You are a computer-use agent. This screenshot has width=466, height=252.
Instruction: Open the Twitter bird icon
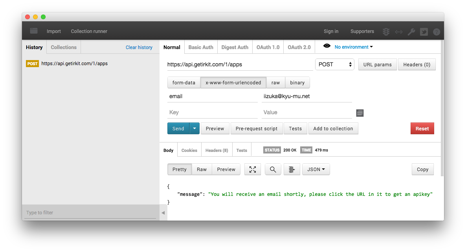click(424, 31)
